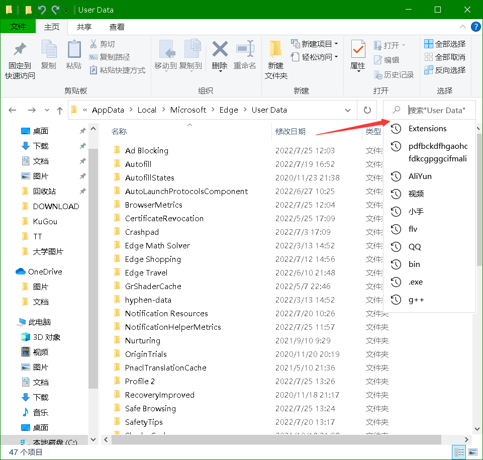Click the Copy To (复制到) icon
Viewport: 483px width, 460px height.
[192, 49]
